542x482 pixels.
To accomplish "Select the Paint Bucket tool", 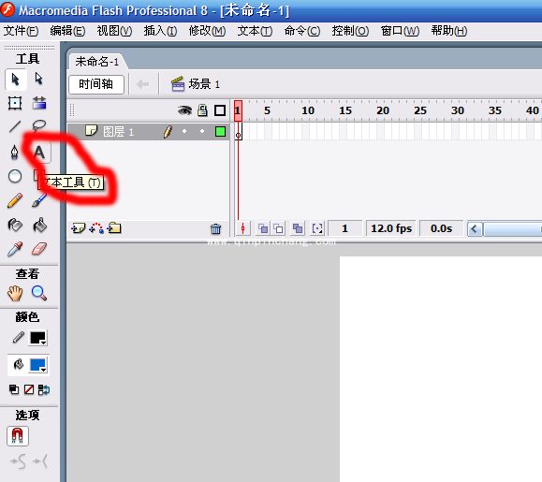I will tap(39, 225).
